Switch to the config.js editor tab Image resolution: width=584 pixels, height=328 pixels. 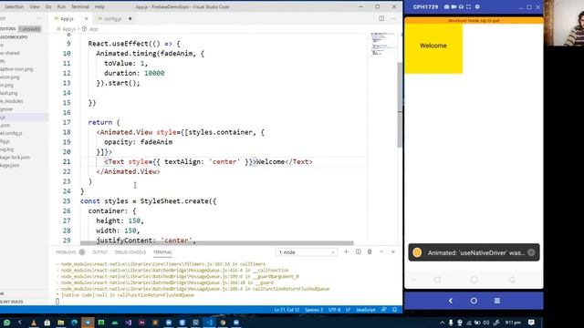tap(112, 18)
